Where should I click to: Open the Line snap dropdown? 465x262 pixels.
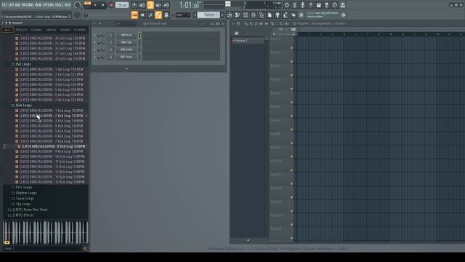183,15
